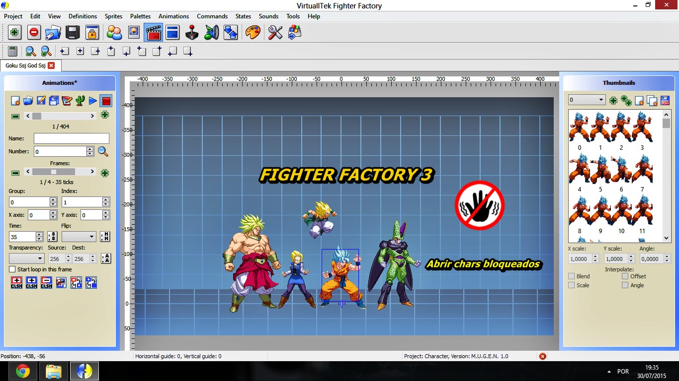Image resolution: width=679 pixels, height=381 pixels.
Task: Increase the Time value stepper
Action: tap(39, 235)
